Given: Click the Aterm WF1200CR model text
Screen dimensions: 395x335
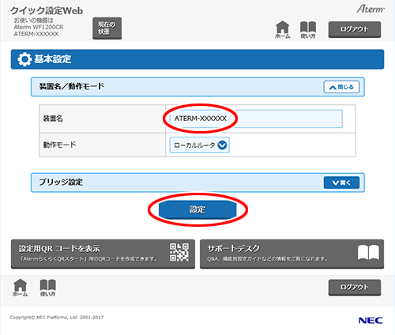Looking at the screenshot, I should [x=39, y=27].
